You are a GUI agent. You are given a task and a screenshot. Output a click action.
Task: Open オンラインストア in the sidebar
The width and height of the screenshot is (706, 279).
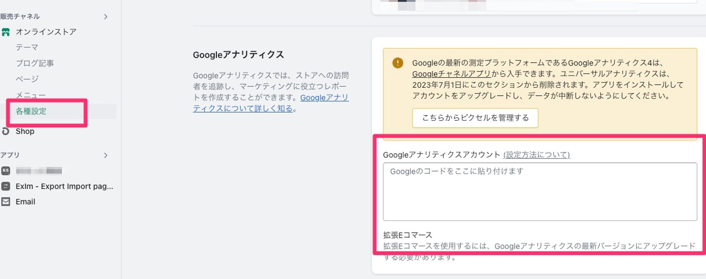coord(46,32)
